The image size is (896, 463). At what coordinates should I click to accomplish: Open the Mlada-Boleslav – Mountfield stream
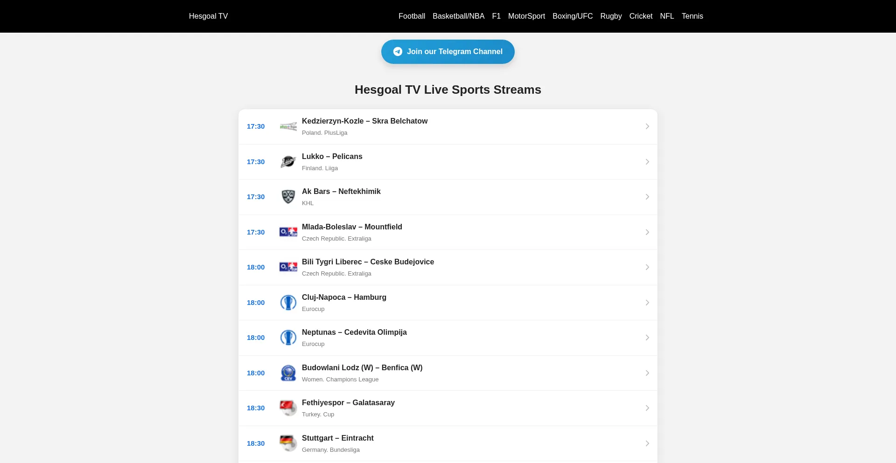[x=448, y=232]
